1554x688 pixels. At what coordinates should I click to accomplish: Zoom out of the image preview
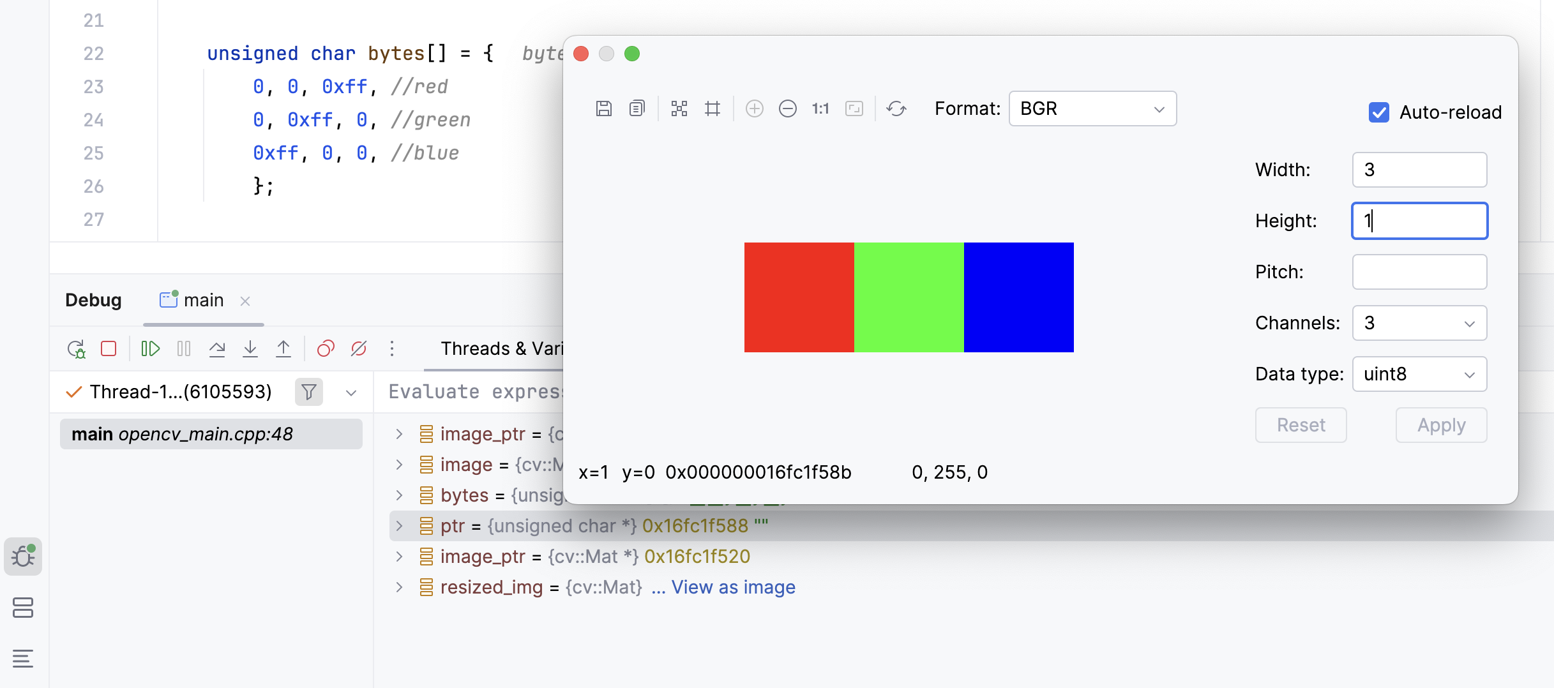(x=788, y=108)
